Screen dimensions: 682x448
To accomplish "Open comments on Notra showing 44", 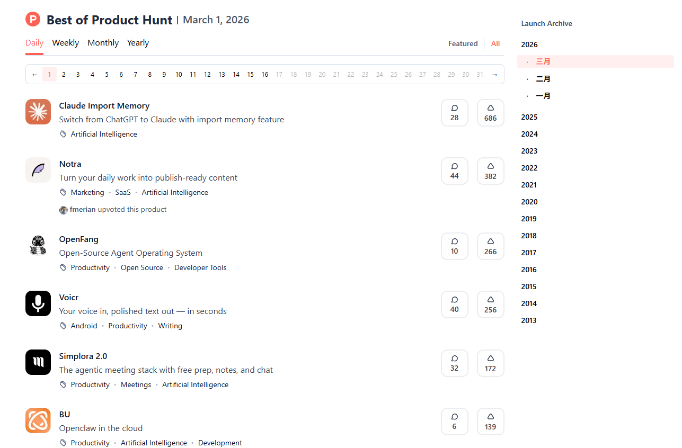I will pyautogui.click(x=454, y=171).
